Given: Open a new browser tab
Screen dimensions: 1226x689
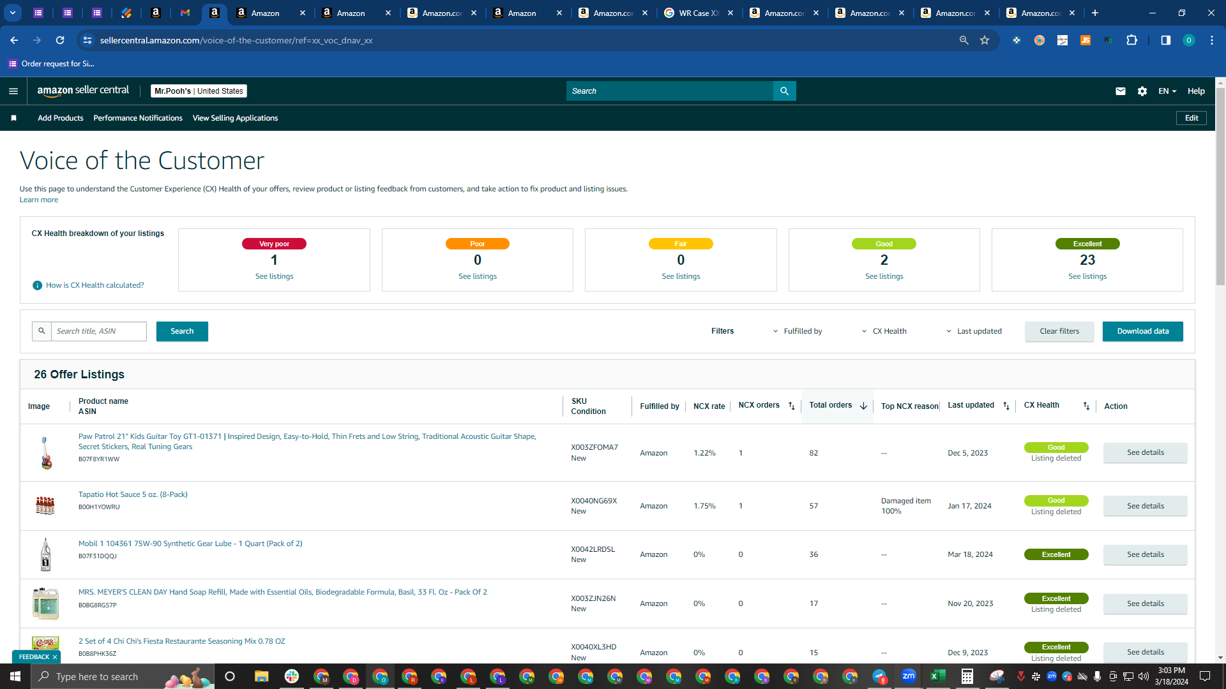Looking at the screenshot, I should click(1095, 13).
